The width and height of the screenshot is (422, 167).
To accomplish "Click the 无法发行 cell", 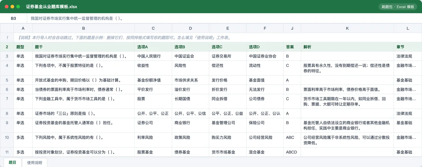I will tap(265, 89).
